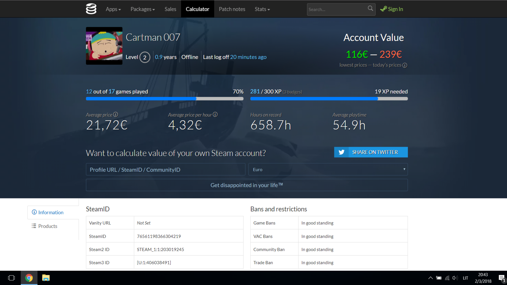Click Share on Twitter button

click(x=371, y=152)
